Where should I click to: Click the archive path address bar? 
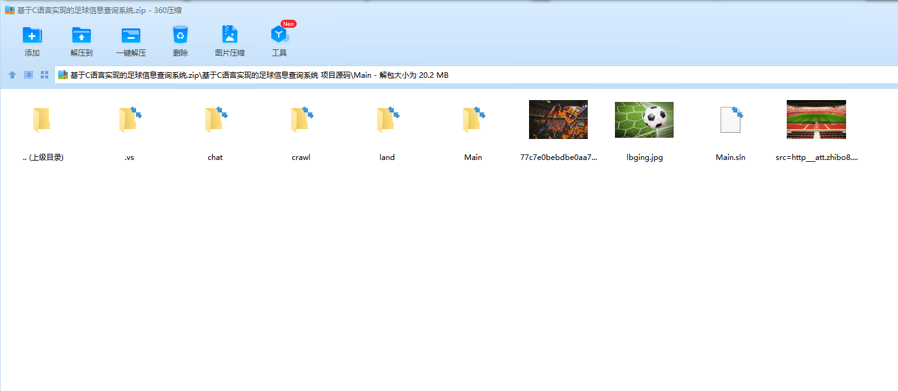tap(476, 75)
